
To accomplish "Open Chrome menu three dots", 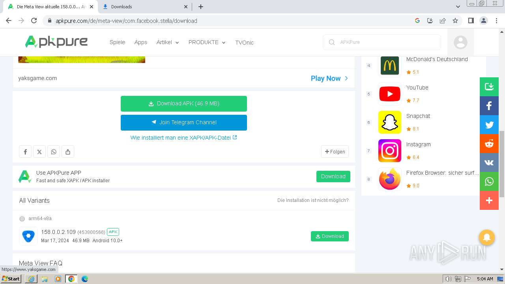I will click(x=496, y=21).
